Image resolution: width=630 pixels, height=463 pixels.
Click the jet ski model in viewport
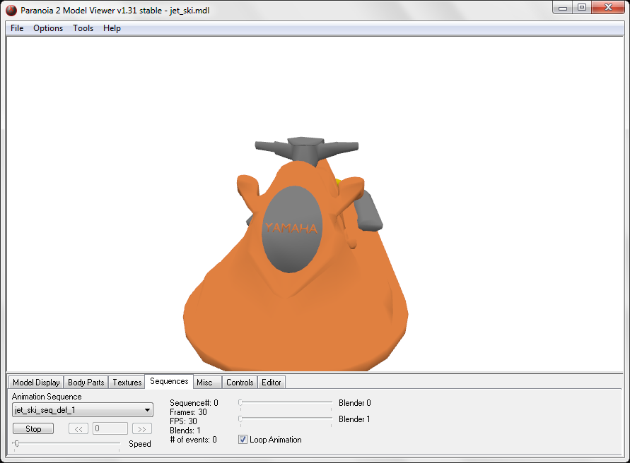[x=296, y=257]
